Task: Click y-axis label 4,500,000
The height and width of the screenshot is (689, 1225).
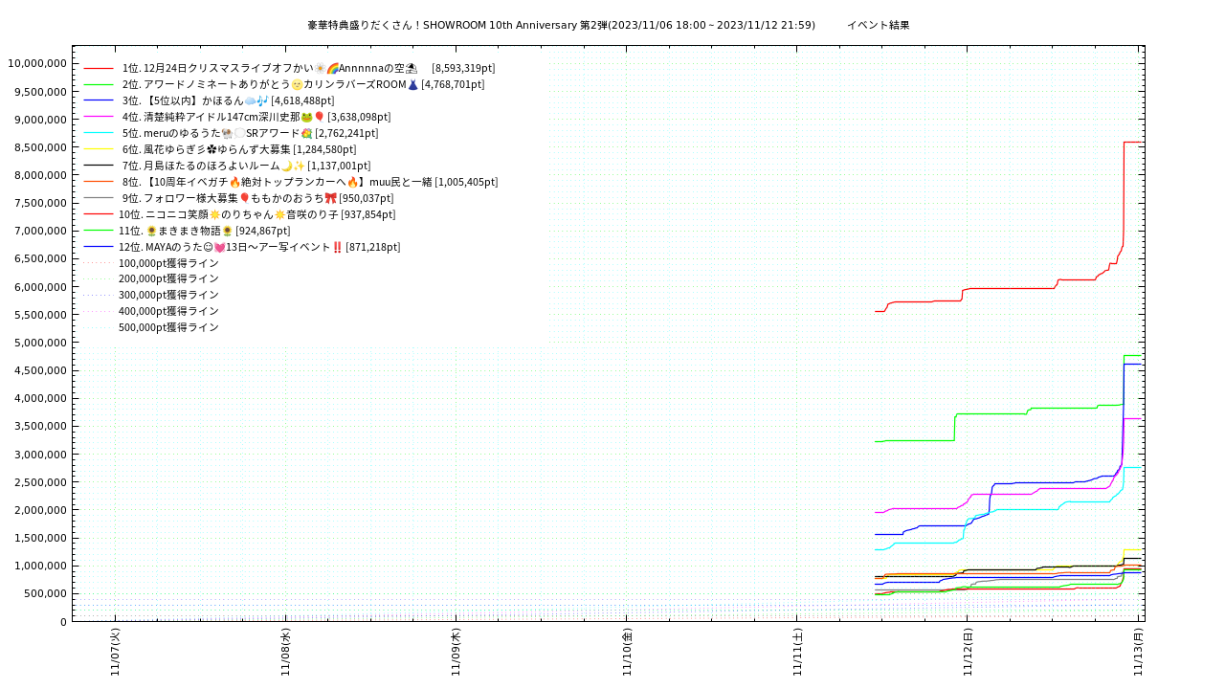Action: click(x=40, y=370)
